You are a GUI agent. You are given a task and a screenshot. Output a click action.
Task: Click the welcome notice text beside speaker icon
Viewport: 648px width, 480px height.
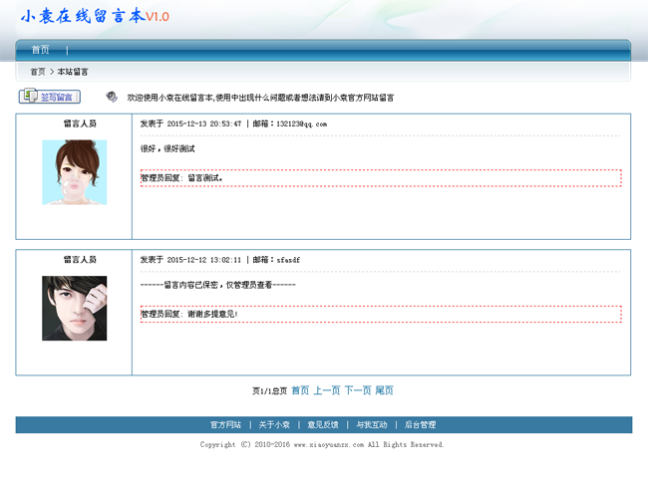pyautogui.click(x=260, y=98)
